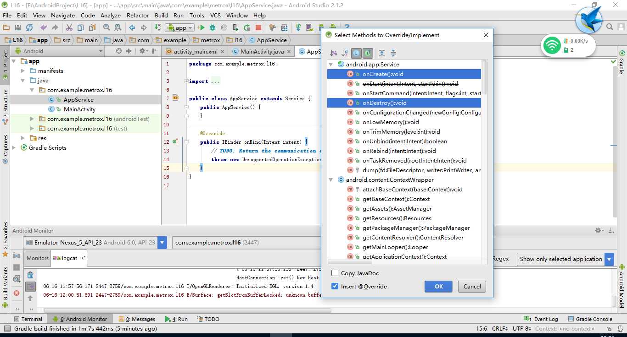Open the app run configuration dropdown
The width and height of the screenshot is (627, 337).
(x=179, y=27)
